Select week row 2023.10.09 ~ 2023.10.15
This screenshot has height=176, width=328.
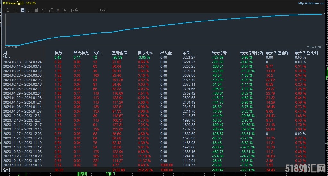coord(22,165)
